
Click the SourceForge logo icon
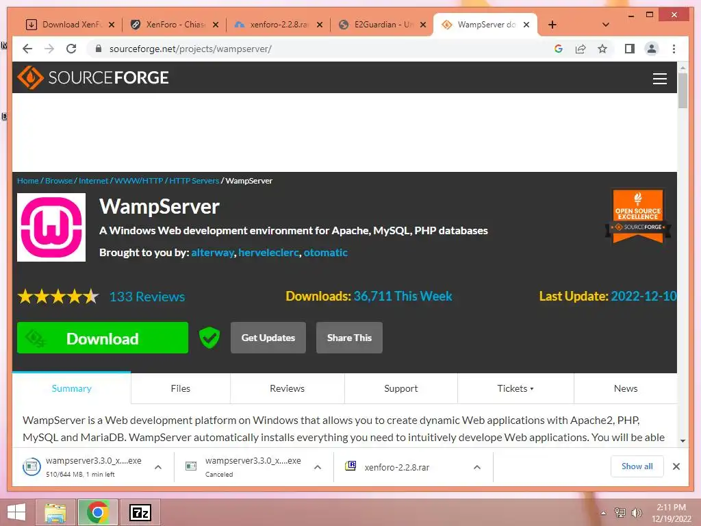pos(30,77)
